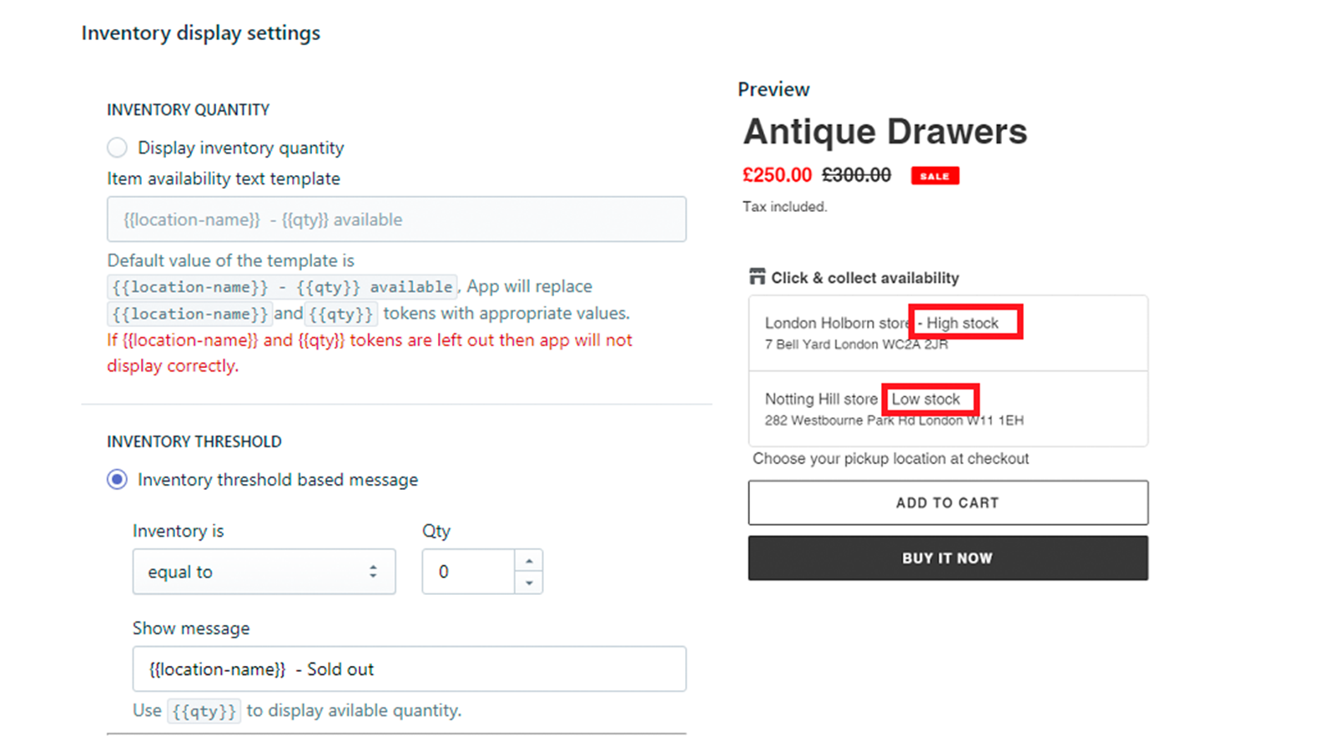Click the £250.00 sale price

tap(778, 175)
